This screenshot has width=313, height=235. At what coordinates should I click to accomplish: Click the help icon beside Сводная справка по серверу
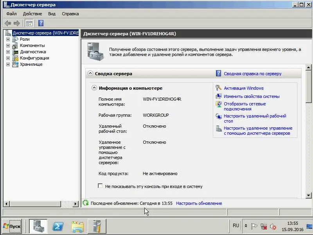tap(218, 73)
